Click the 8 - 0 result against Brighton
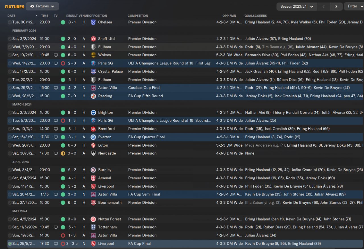 pyautogui.click(x=72, y=112)
